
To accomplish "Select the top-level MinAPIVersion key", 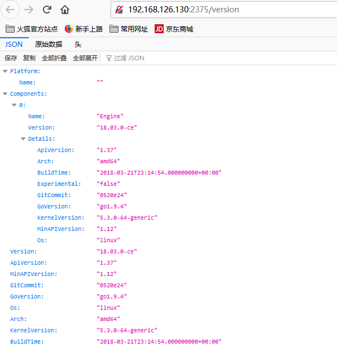I will (x=34, y=274).
